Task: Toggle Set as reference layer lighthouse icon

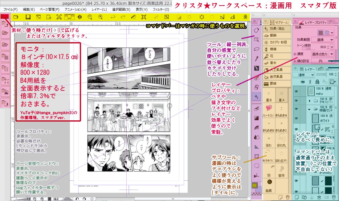Action: [310, 82]
